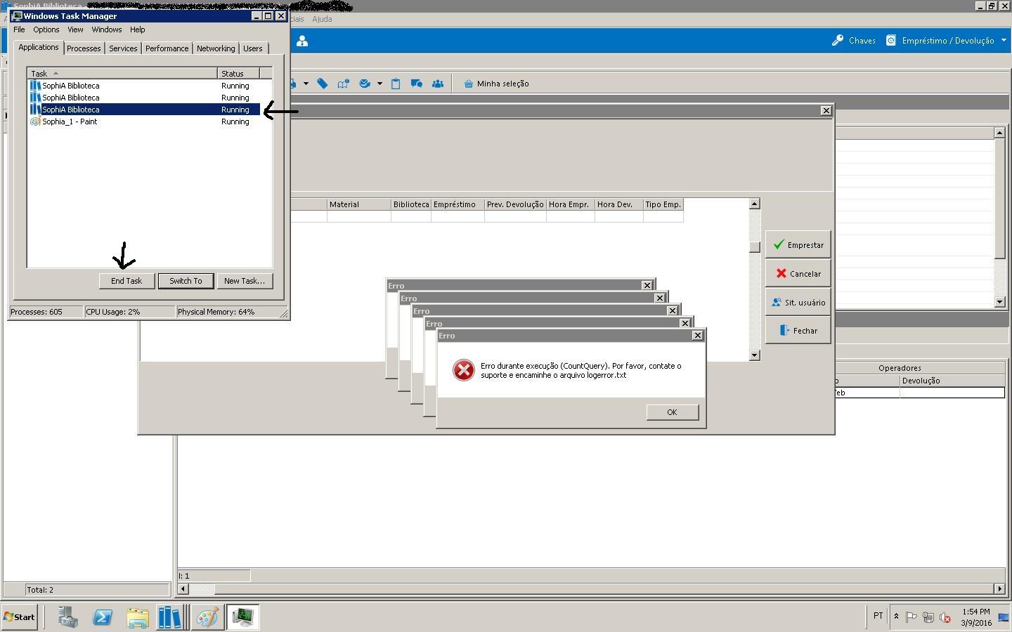Open PowerShell from the taskbar

point(103,617)
